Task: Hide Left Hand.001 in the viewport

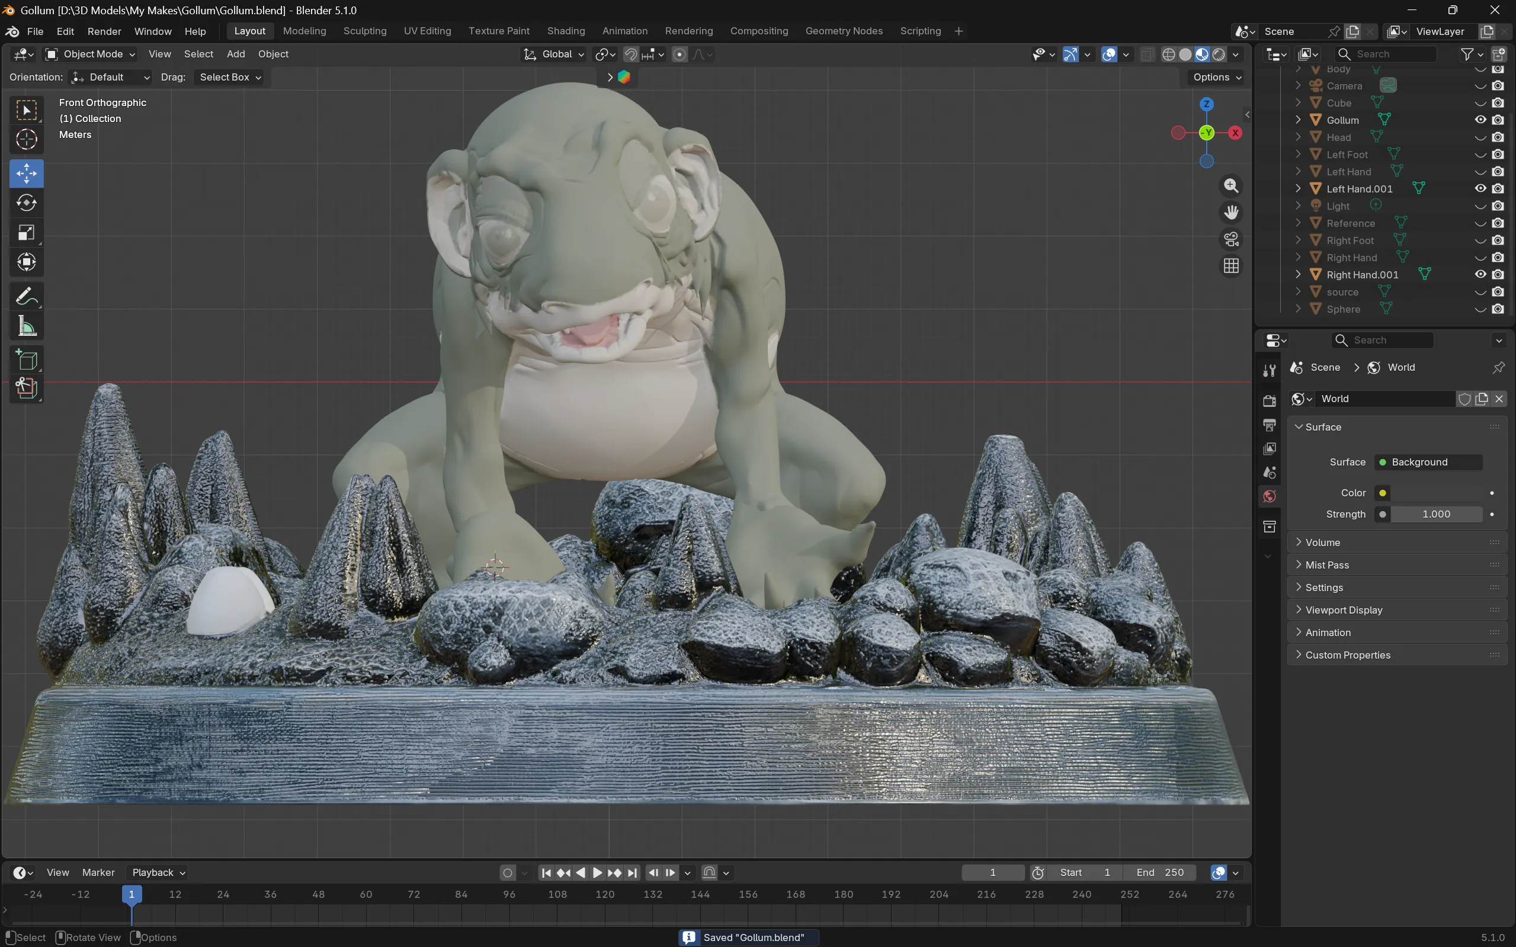Action: (x=1480, y=188)
